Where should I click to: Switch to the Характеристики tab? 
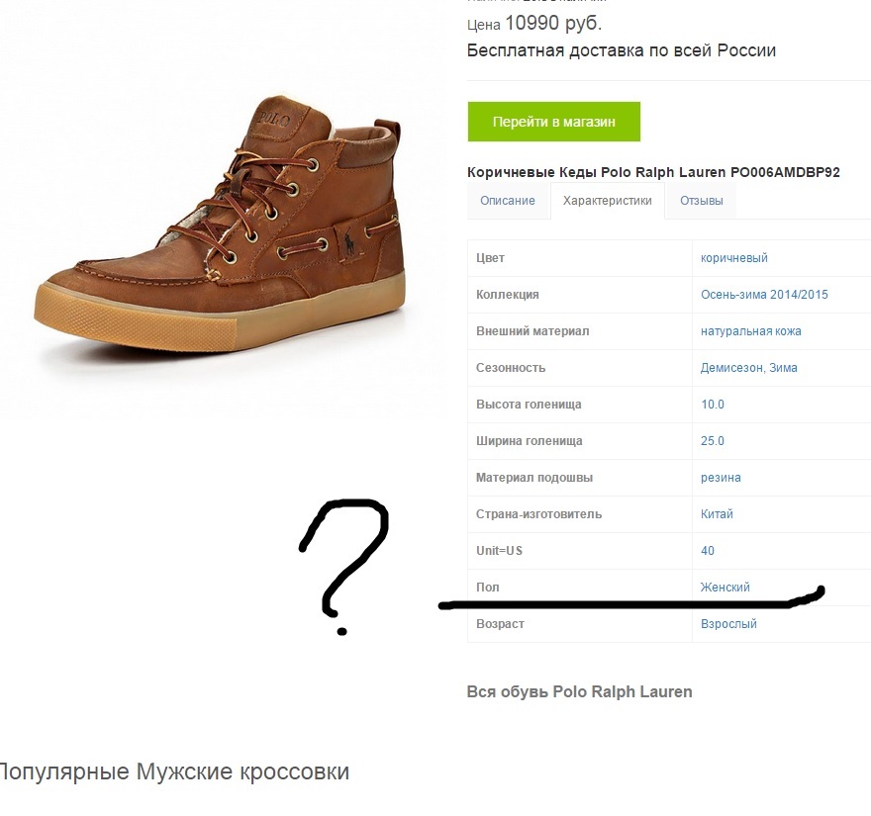607,201
